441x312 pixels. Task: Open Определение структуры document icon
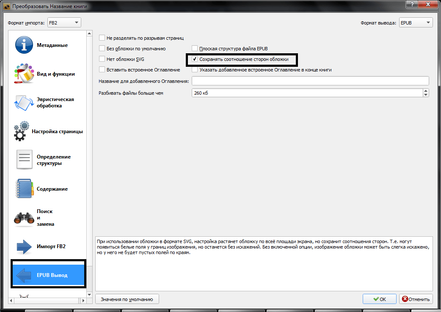[24, 160]
